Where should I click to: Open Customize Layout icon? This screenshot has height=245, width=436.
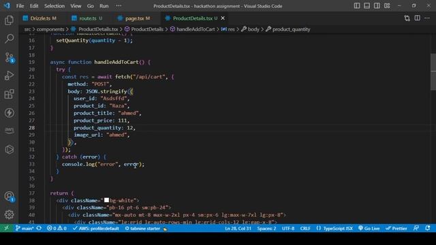[x=387, y=6]
